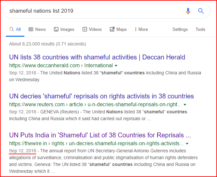Screen dimensions: 217x177
Task: Select the All results tab
Action: [x=15, y=30]
